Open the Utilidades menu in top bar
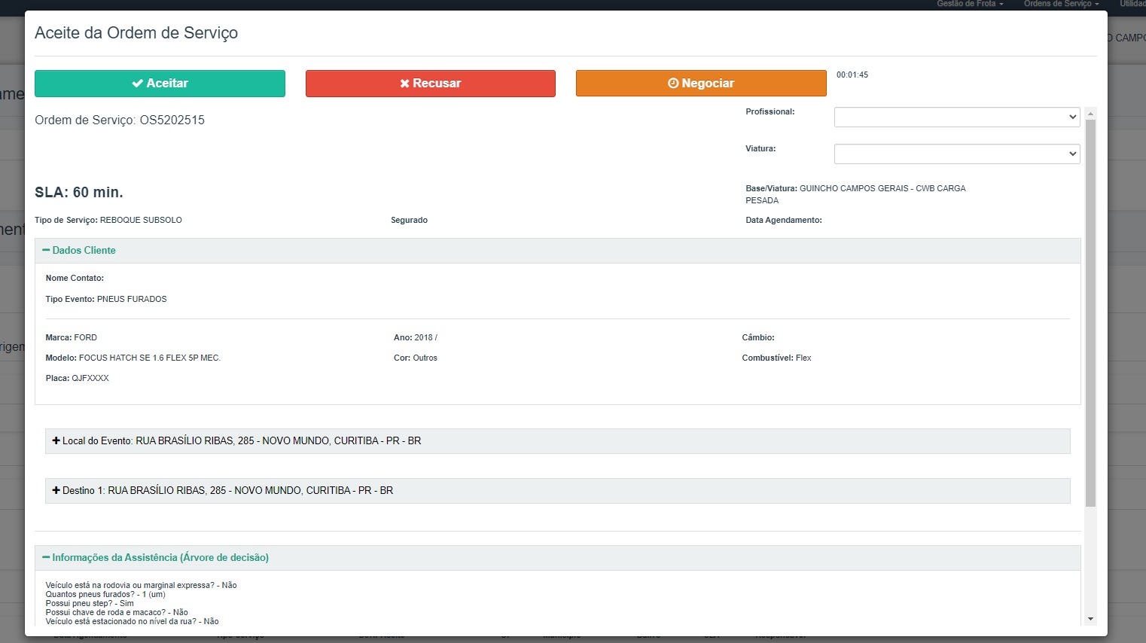The width and height of the screenshot is (1146, 643). pos(1132,4)
